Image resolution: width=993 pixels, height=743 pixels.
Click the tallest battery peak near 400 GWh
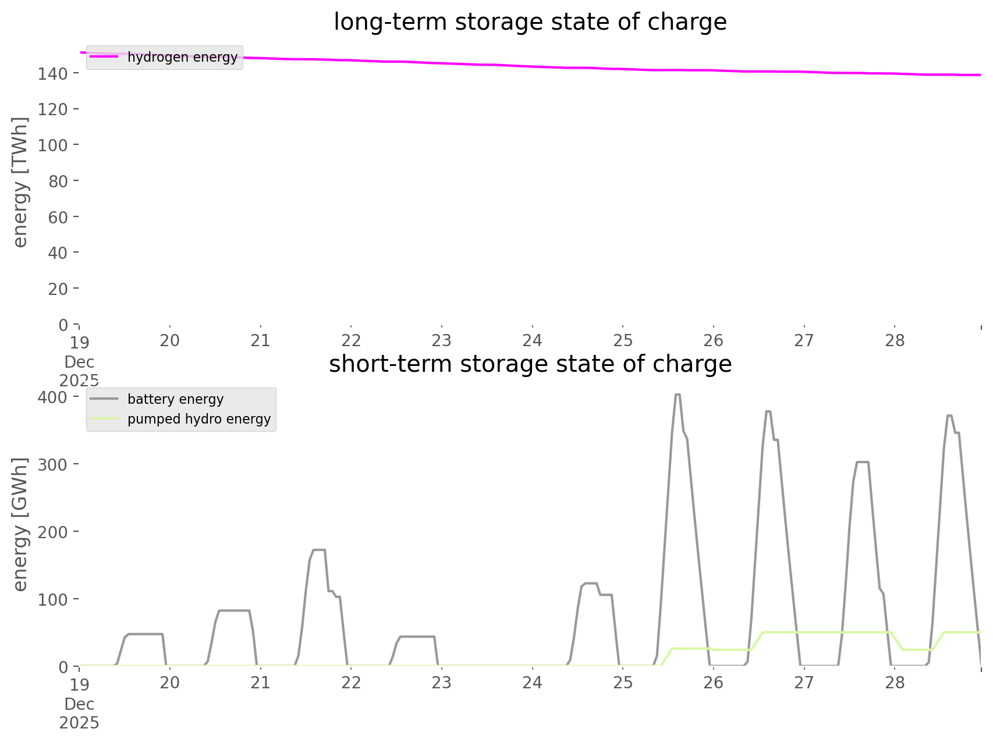point(677,395)
